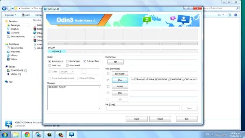
Task: Open the Windows Start menu
Action: click(5, 135)
